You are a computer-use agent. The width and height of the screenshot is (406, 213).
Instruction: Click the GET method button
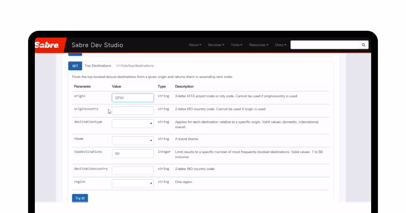coord(75,66)
